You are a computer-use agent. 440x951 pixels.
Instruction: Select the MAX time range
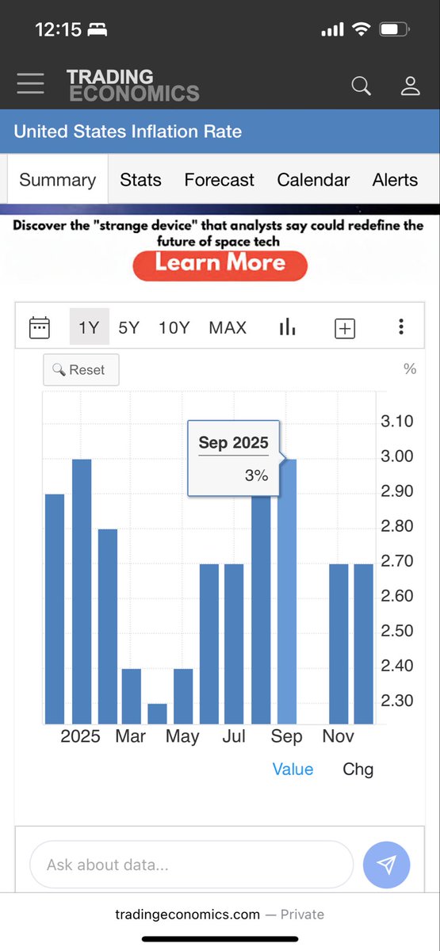228,327
